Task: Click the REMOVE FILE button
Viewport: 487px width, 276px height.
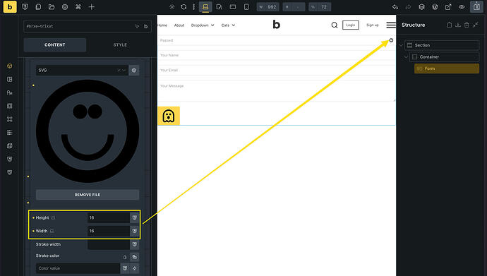Action: tap(88, 195)
